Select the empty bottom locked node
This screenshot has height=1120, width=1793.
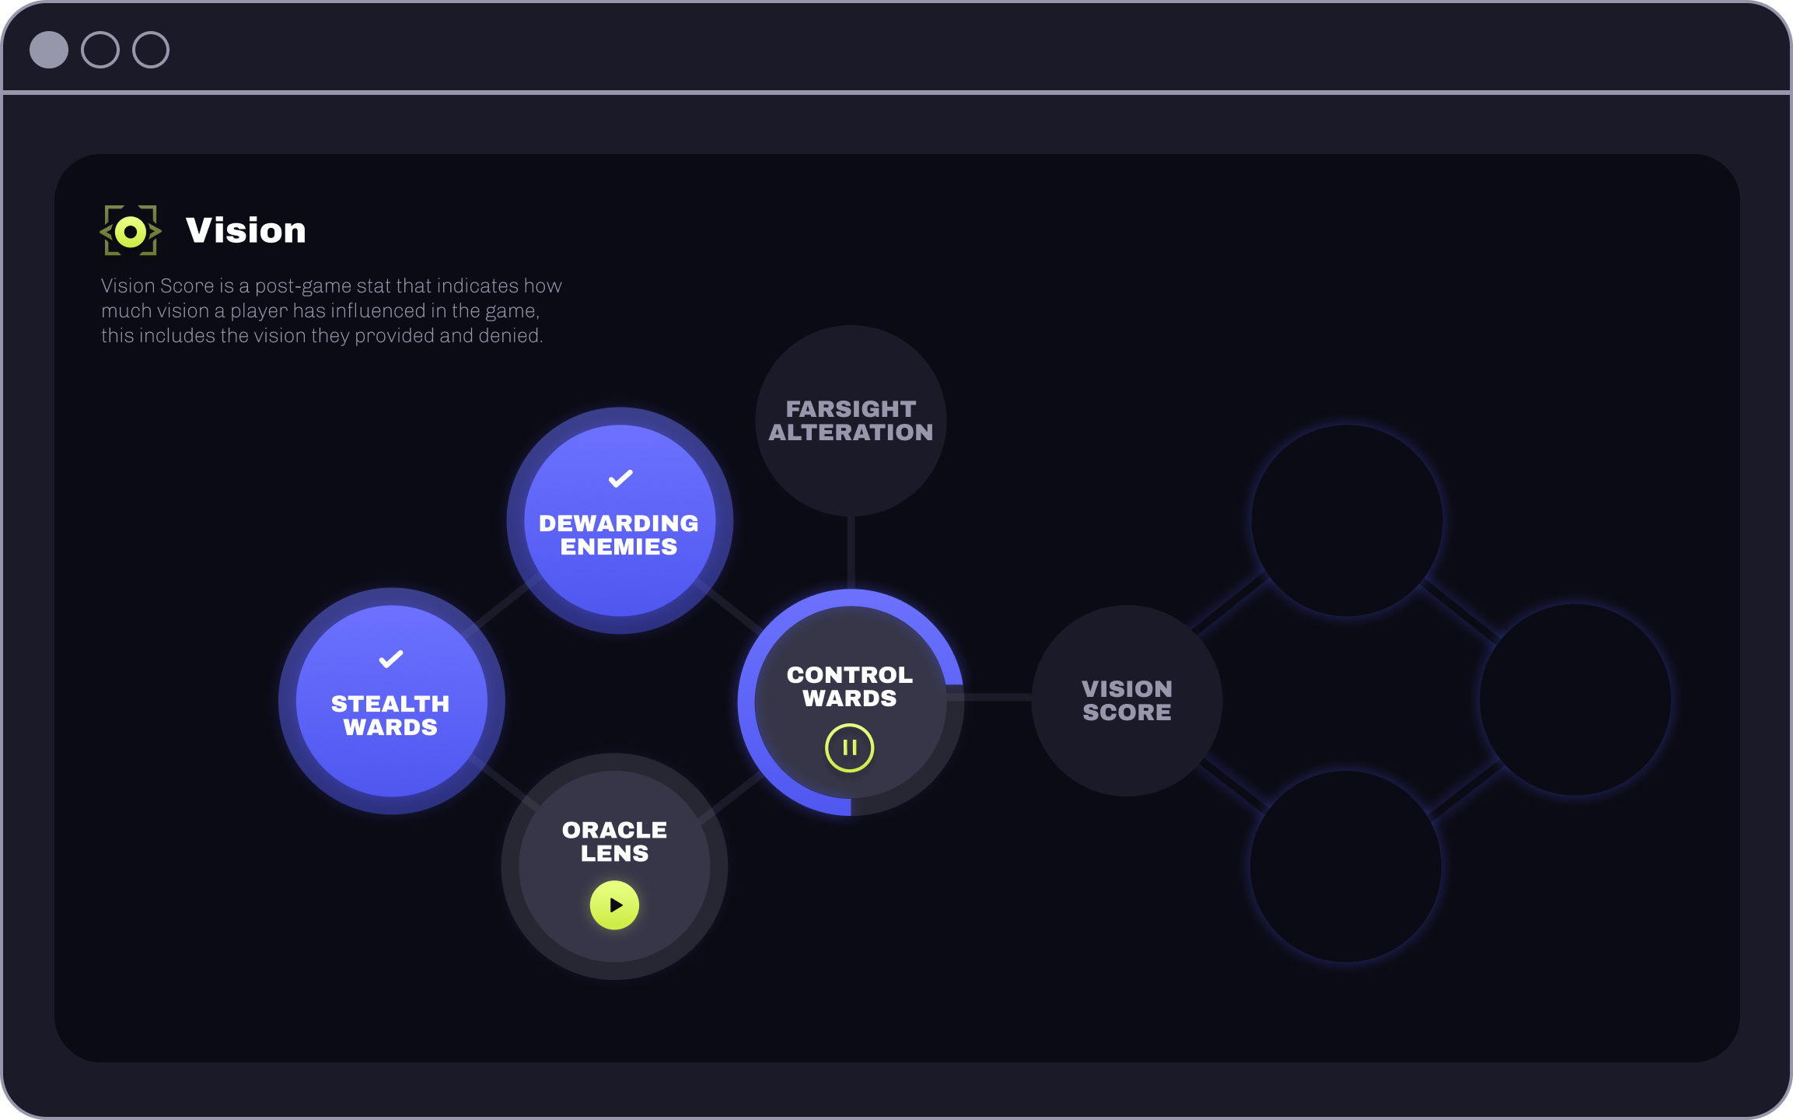click(1346, 866)
